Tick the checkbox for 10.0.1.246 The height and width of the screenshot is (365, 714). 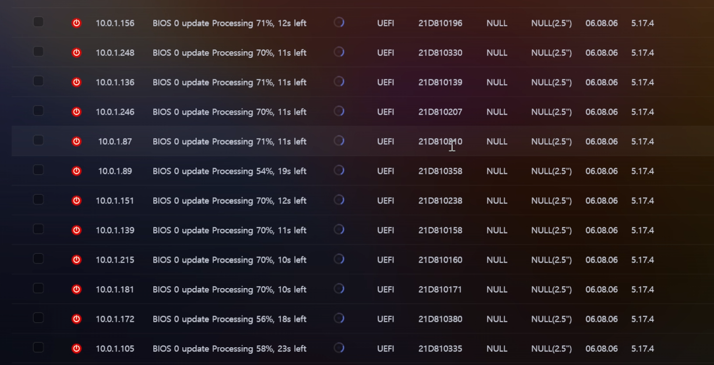tap(38, 110)
